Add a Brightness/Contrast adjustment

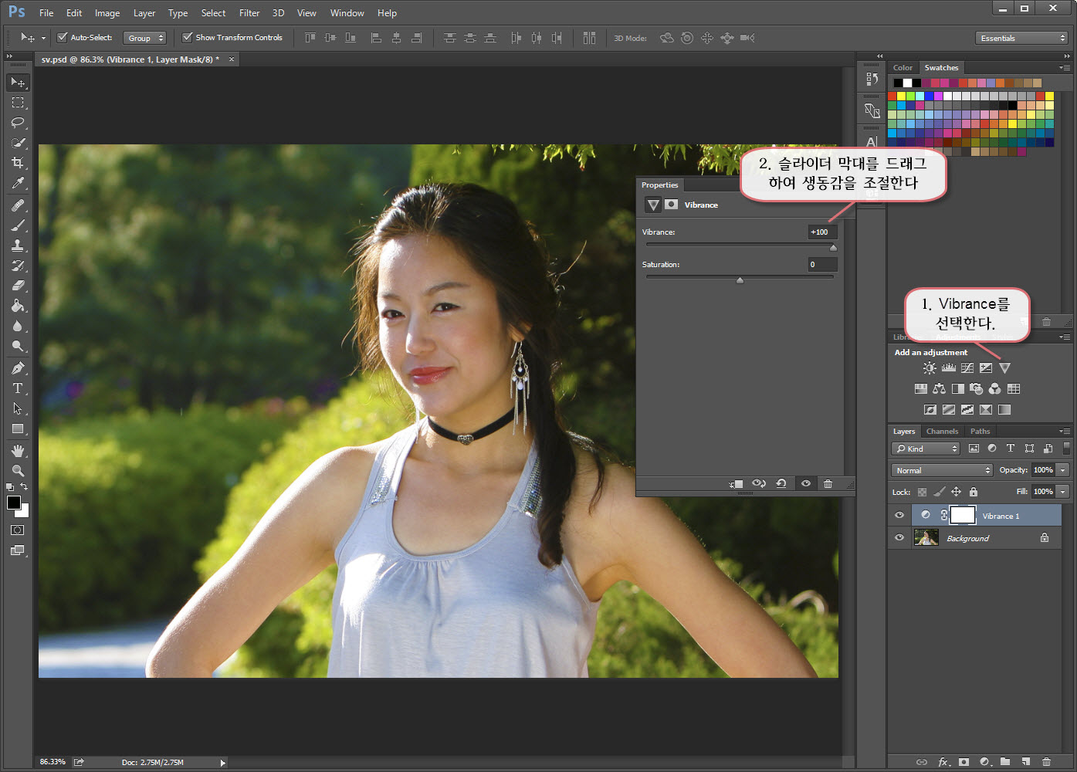(x=930, y=368)
